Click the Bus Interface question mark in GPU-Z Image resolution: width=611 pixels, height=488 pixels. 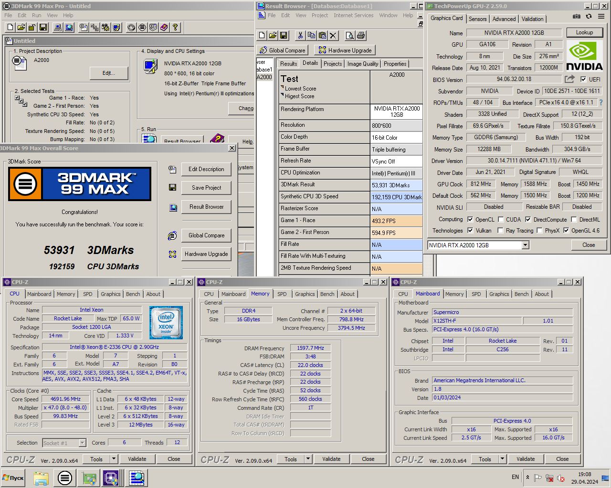(x=601, y=102)
